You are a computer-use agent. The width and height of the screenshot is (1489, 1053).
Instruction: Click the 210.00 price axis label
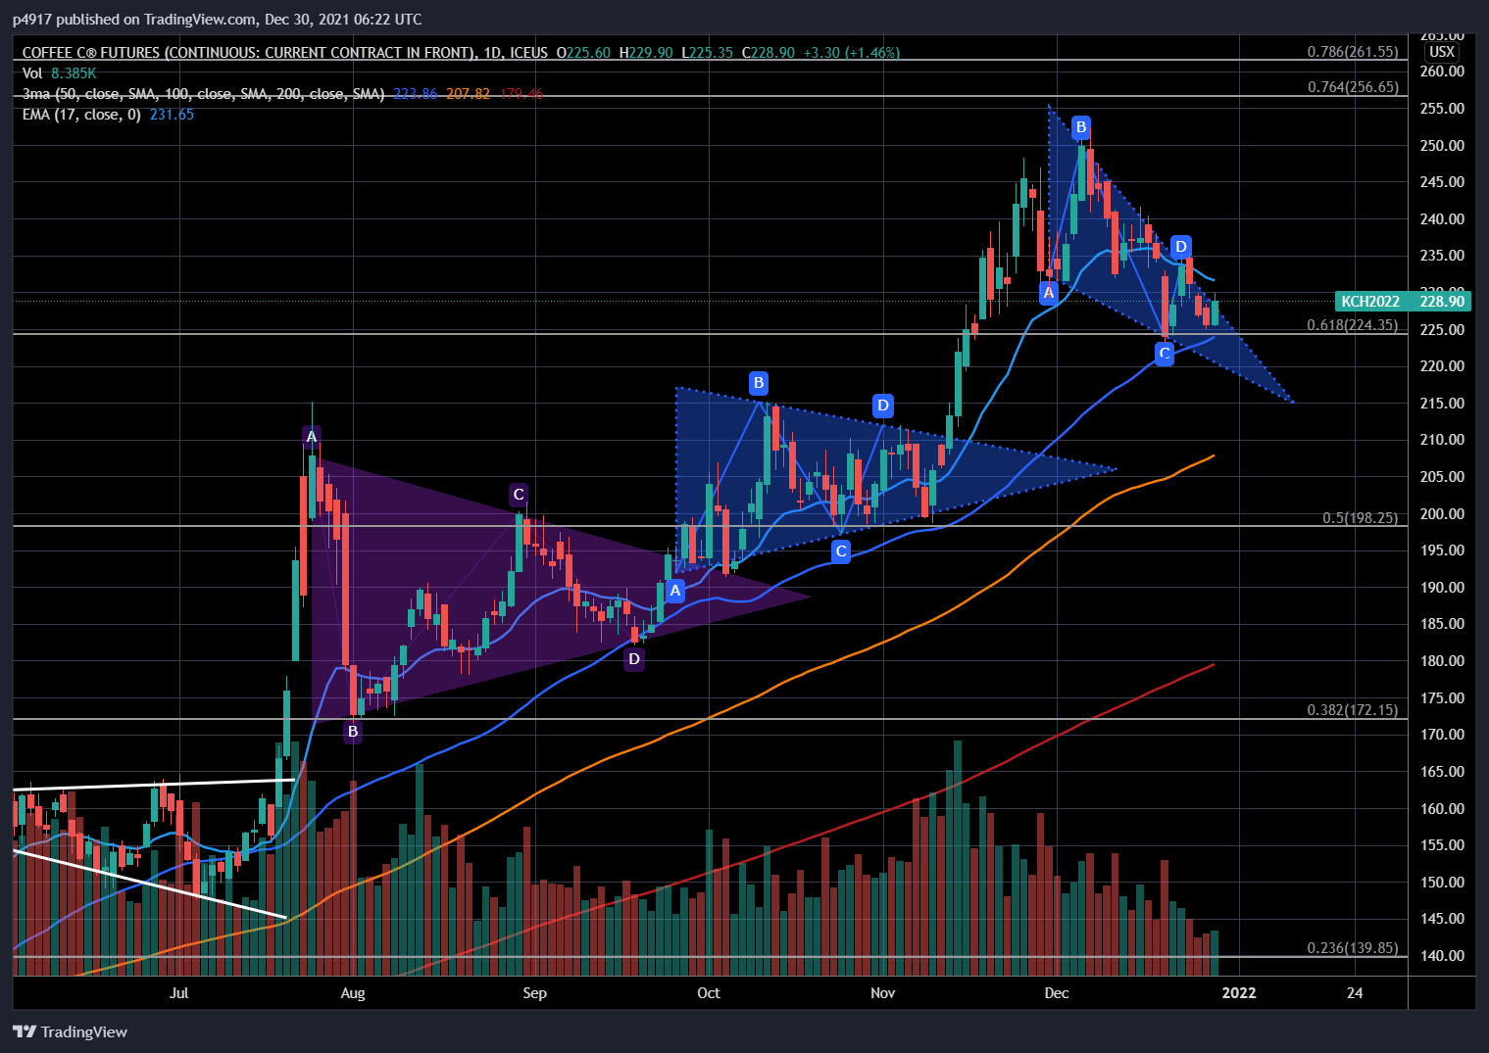coord(1442,440)
